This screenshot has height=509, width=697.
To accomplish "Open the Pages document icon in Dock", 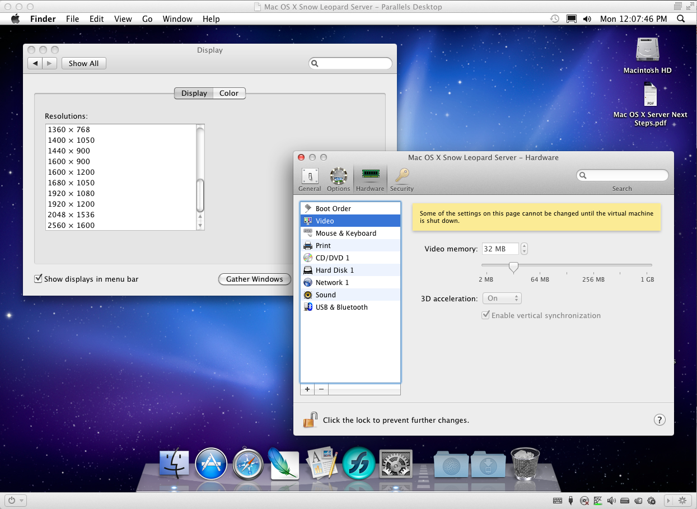I will click(321, 464).
